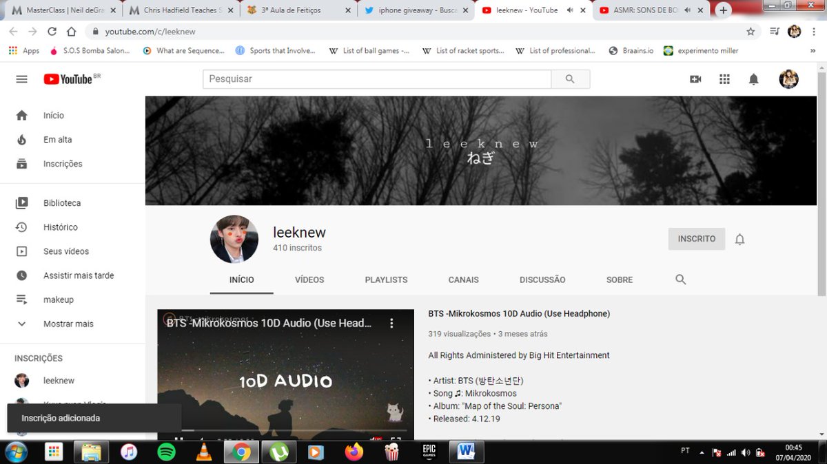The width and height of the screenshot is (827, 464).
Task: Open the Braains.io bookmark
Action: click(631, 51)
